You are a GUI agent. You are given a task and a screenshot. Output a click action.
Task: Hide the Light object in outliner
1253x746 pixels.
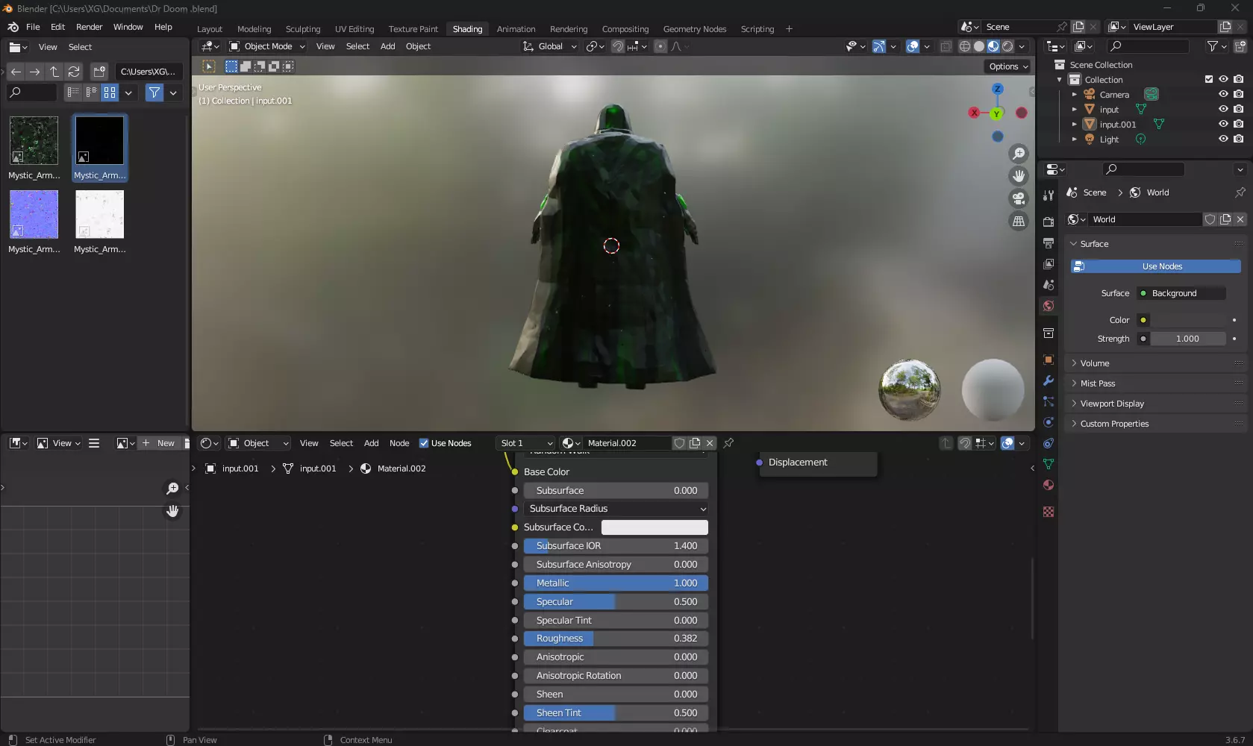click(1223, 140)
